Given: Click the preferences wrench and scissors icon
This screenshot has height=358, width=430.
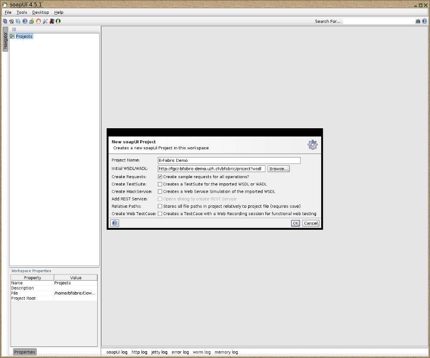Looking at the screenshot, I should pyautogui.click(x=45, y=21).
